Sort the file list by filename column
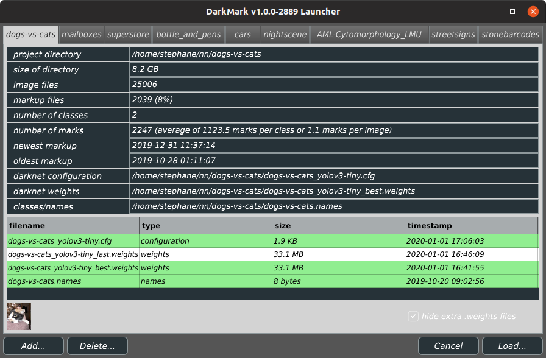The width and height of the screenshot is (546, 358). [x=73, y=226]
